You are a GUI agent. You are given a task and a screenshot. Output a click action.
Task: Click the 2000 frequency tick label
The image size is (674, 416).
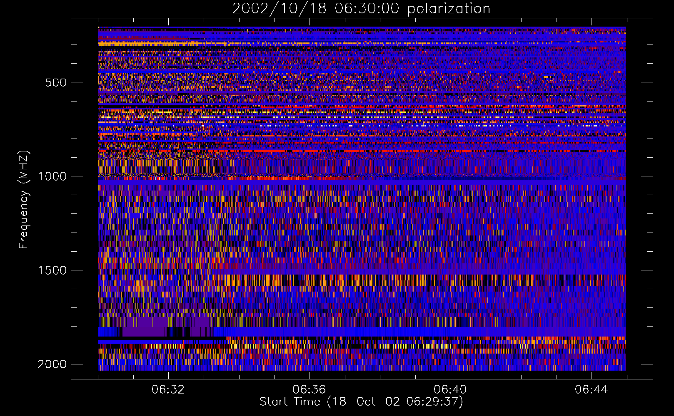52,364
